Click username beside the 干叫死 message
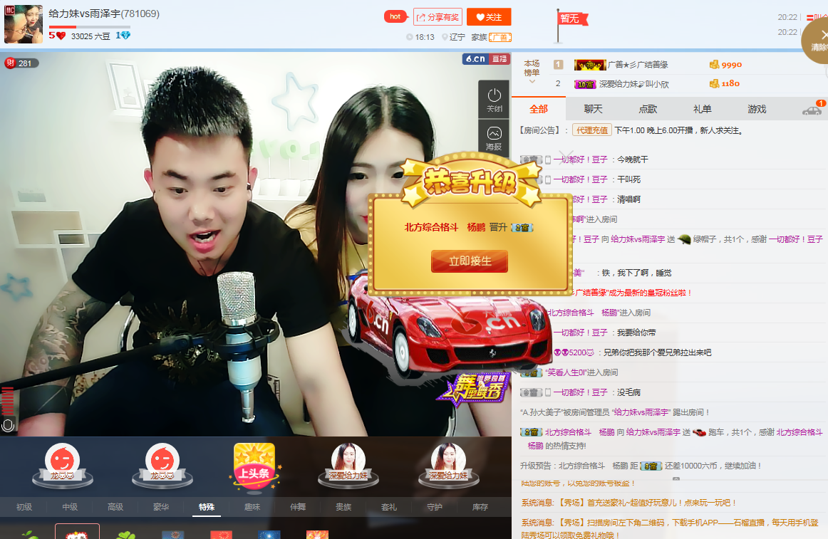The image size is (828, 539). click(580, 179)
